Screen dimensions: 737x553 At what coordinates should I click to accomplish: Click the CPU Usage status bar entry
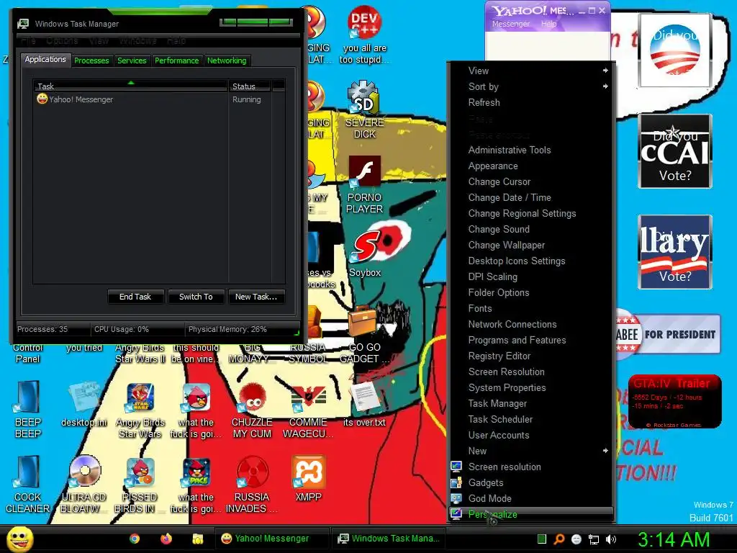click(122, 329)
